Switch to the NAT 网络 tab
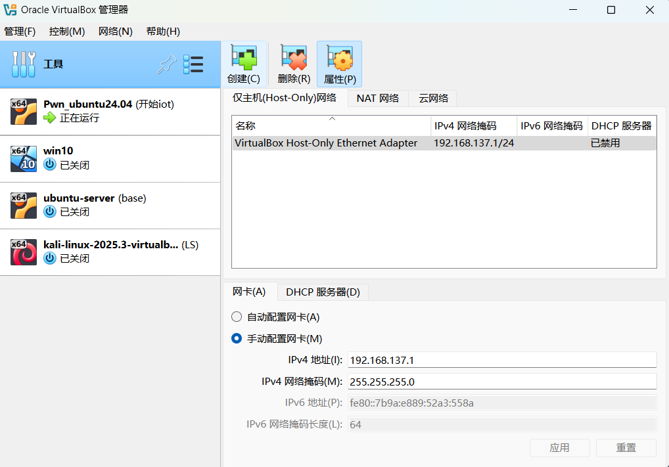Viewport: 669px width, 467px height. point(378,99)
